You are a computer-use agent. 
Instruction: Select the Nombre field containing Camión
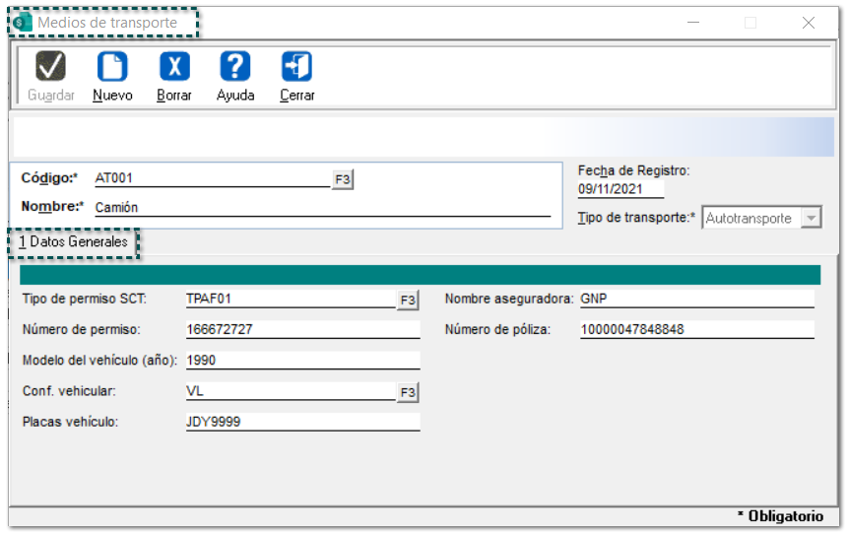320,208
